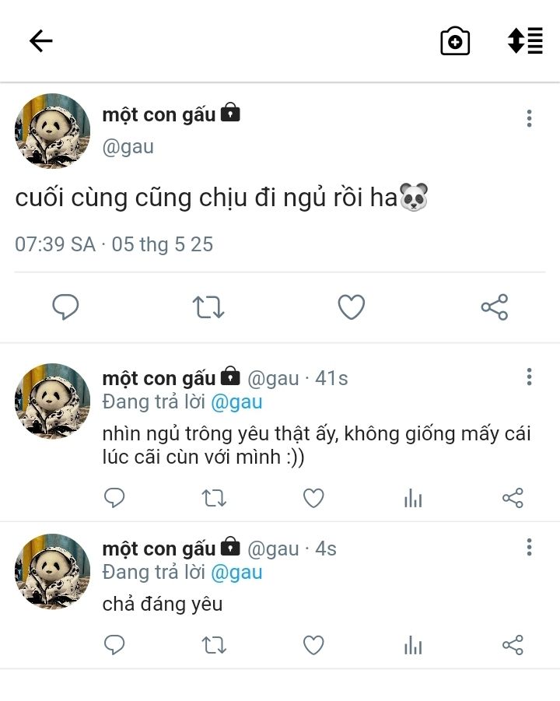
Task: Like the main tweet with heart icon
Action: pos(352,307)
